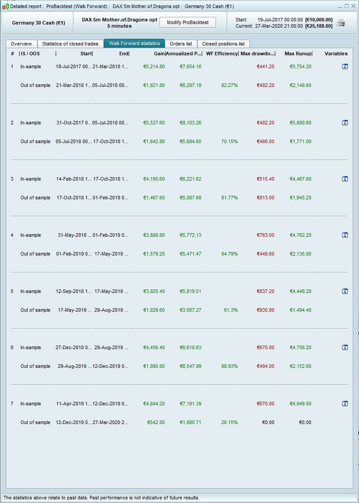Click the Modify ProBacktest button
Screen dimensions: 359x503
(x=188, y=22)
